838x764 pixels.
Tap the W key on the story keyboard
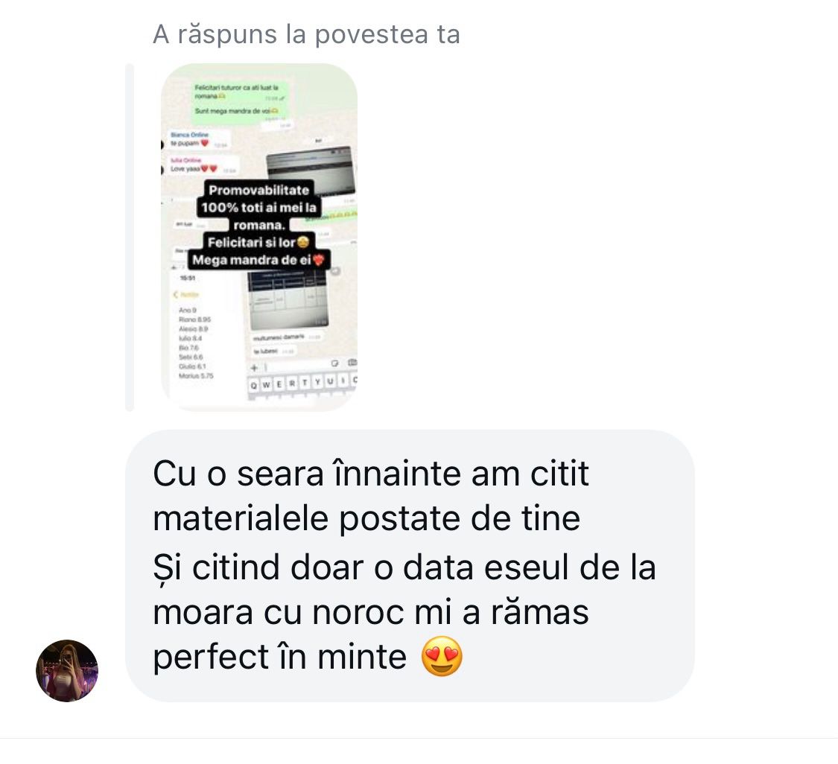266,385
